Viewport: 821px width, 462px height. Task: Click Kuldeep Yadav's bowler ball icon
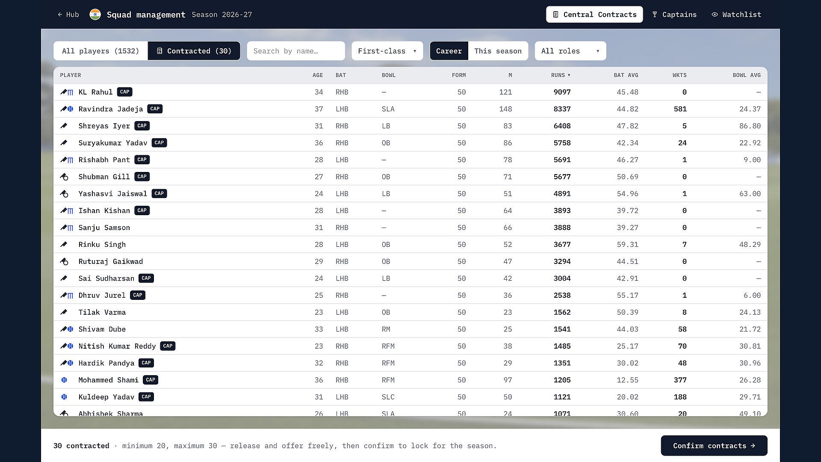(x=64, y=397)
